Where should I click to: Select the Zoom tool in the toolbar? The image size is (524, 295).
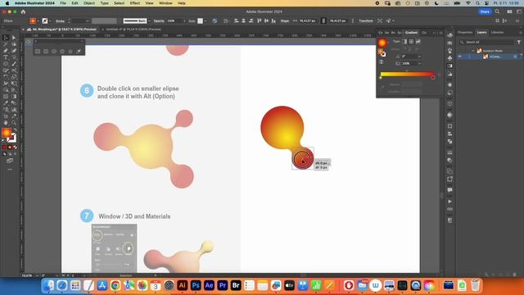(14, 122)
